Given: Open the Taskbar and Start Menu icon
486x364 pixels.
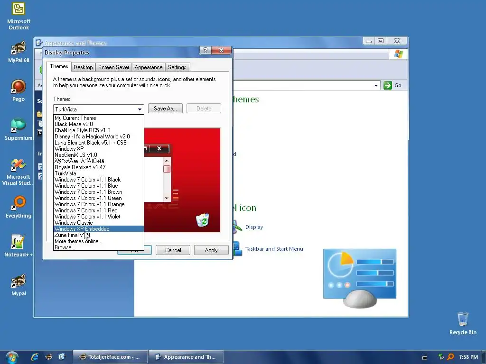Looking at the screenshot, I should tap(237, 249).
